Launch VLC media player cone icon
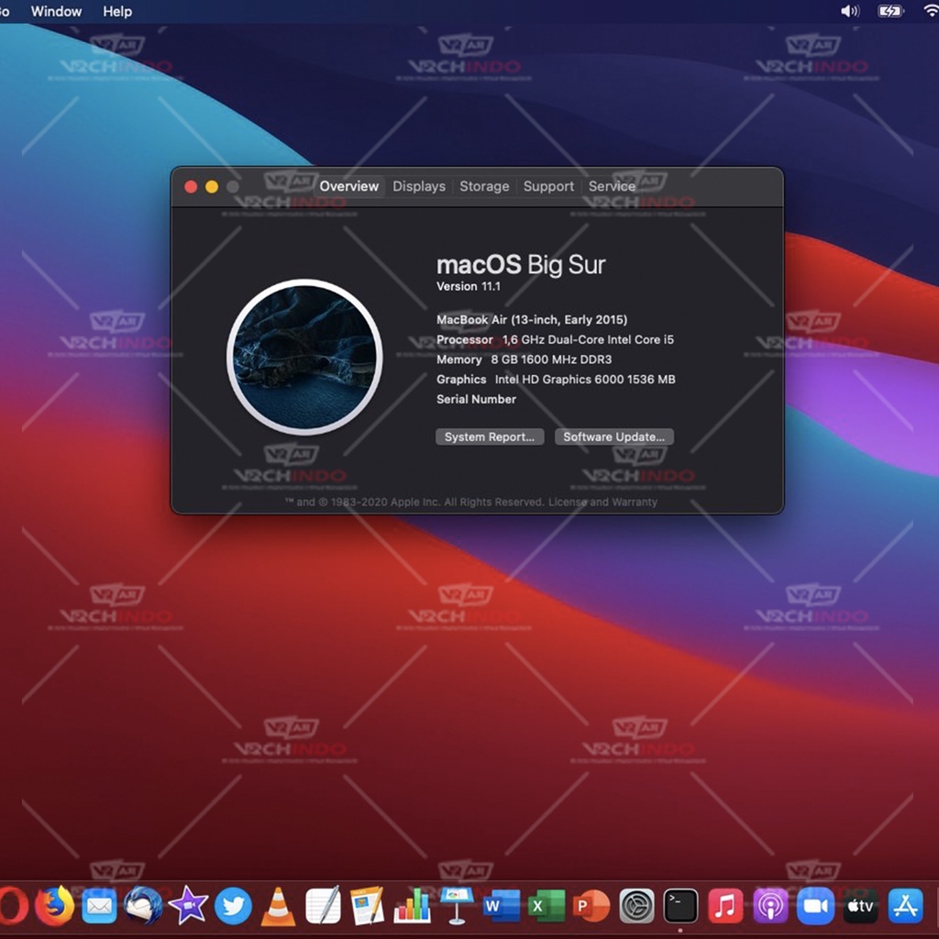 coord(278,906)
